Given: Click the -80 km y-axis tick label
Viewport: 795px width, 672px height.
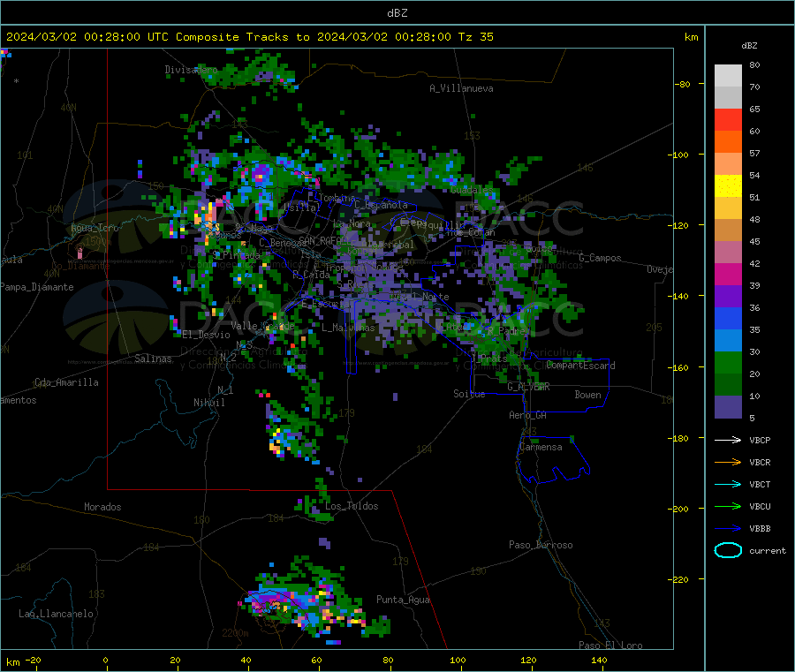Looking at the screenshot, I should pos(682,84).
